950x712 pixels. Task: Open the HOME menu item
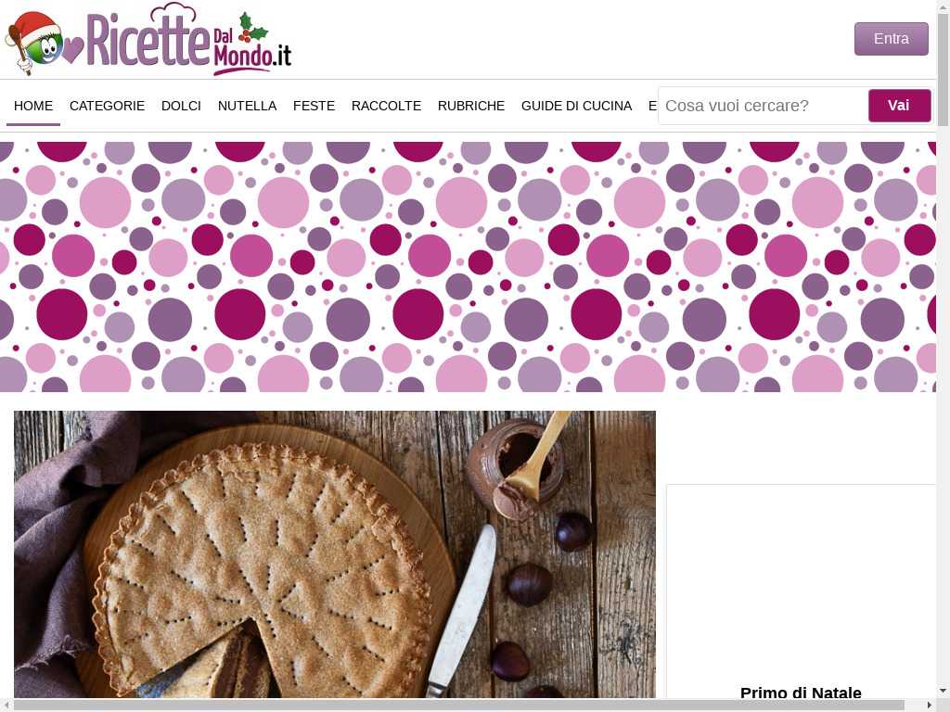pyautogui.click(x=33, y=106)
